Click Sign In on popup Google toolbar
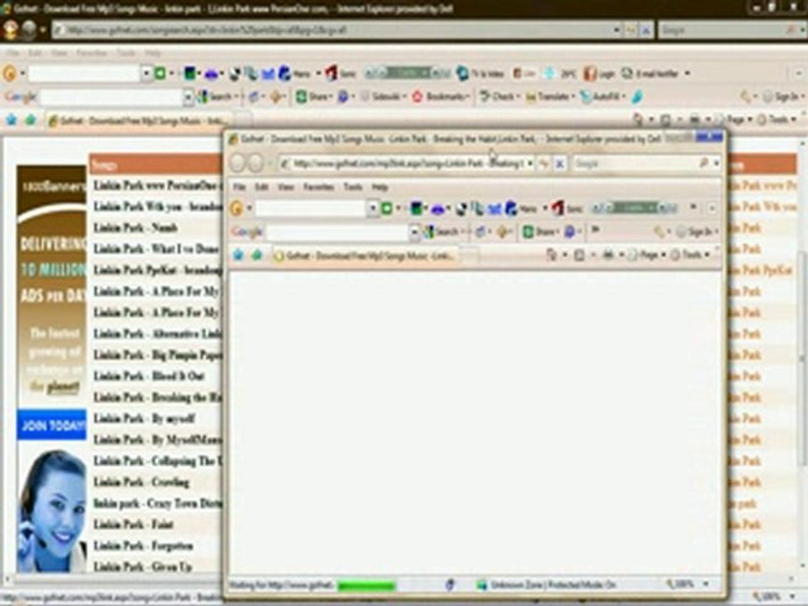 (696, 232)
